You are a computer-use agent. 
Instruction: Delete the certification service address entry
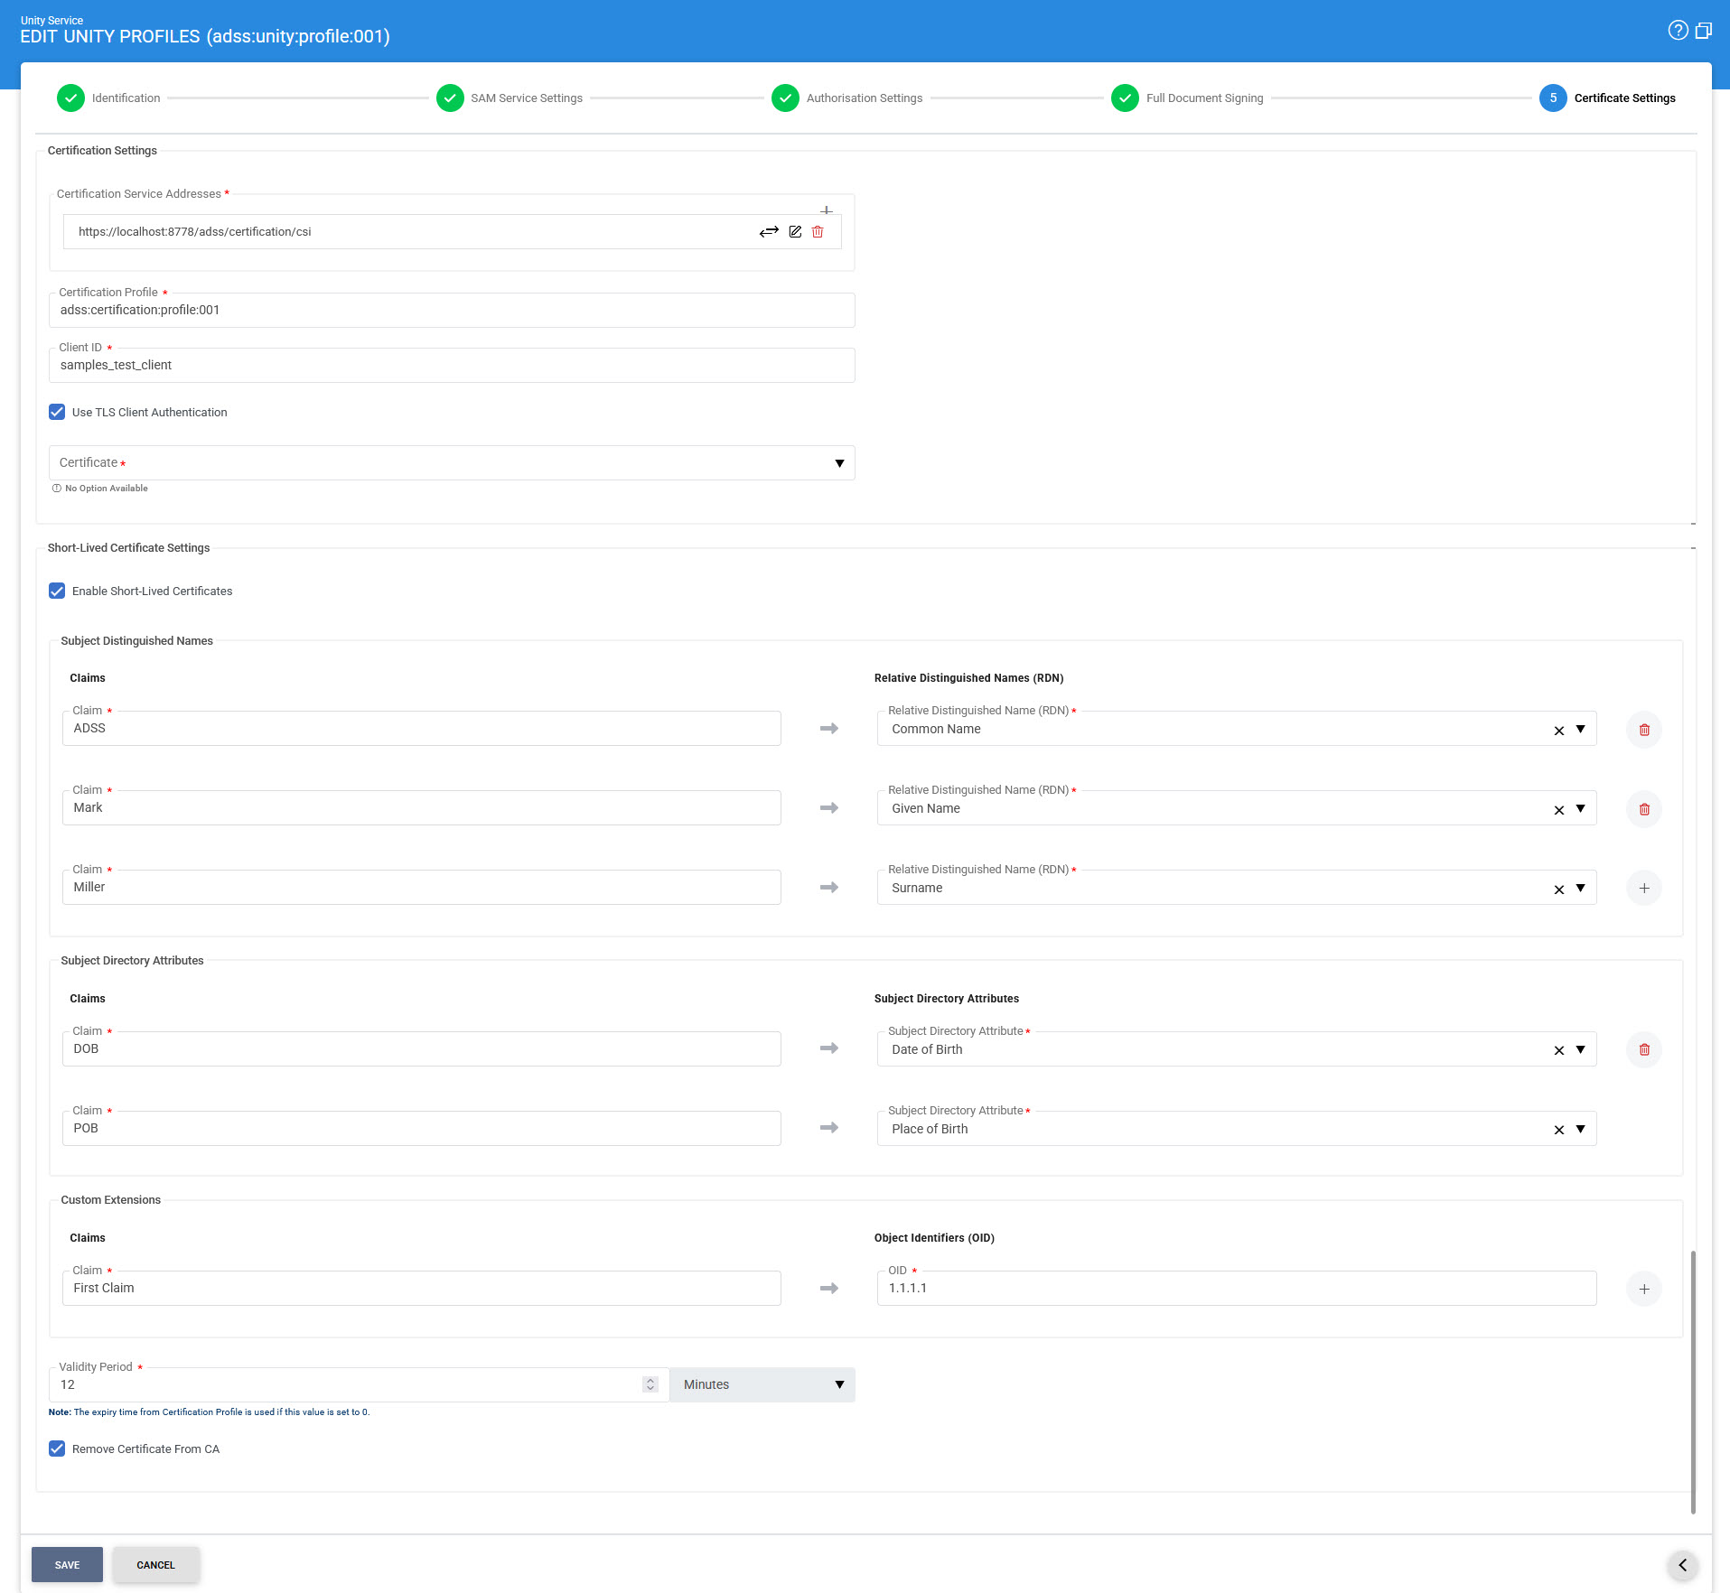point(818,232)
